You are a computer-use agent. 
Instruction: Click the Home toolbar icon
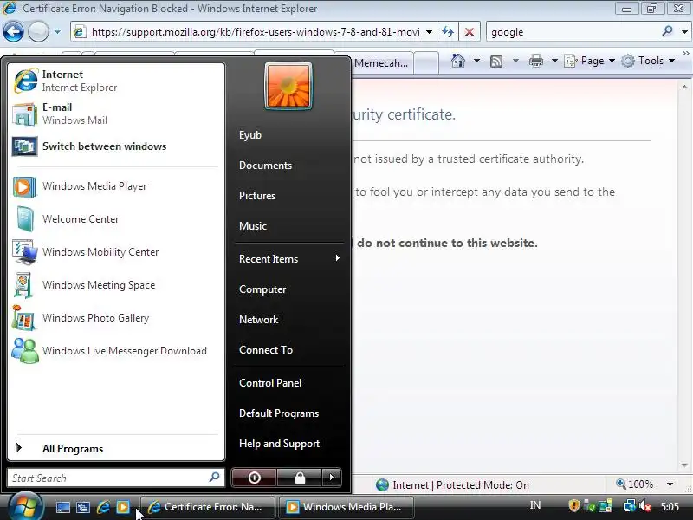(458, 61)
